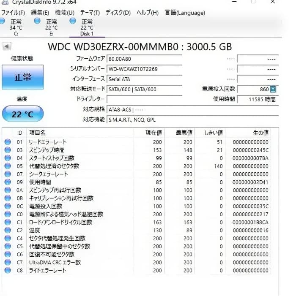Select the UltraDMA CRC エラー数 attribute name
The width and height of the screenshot is (296, 296).
pos(55,262)
